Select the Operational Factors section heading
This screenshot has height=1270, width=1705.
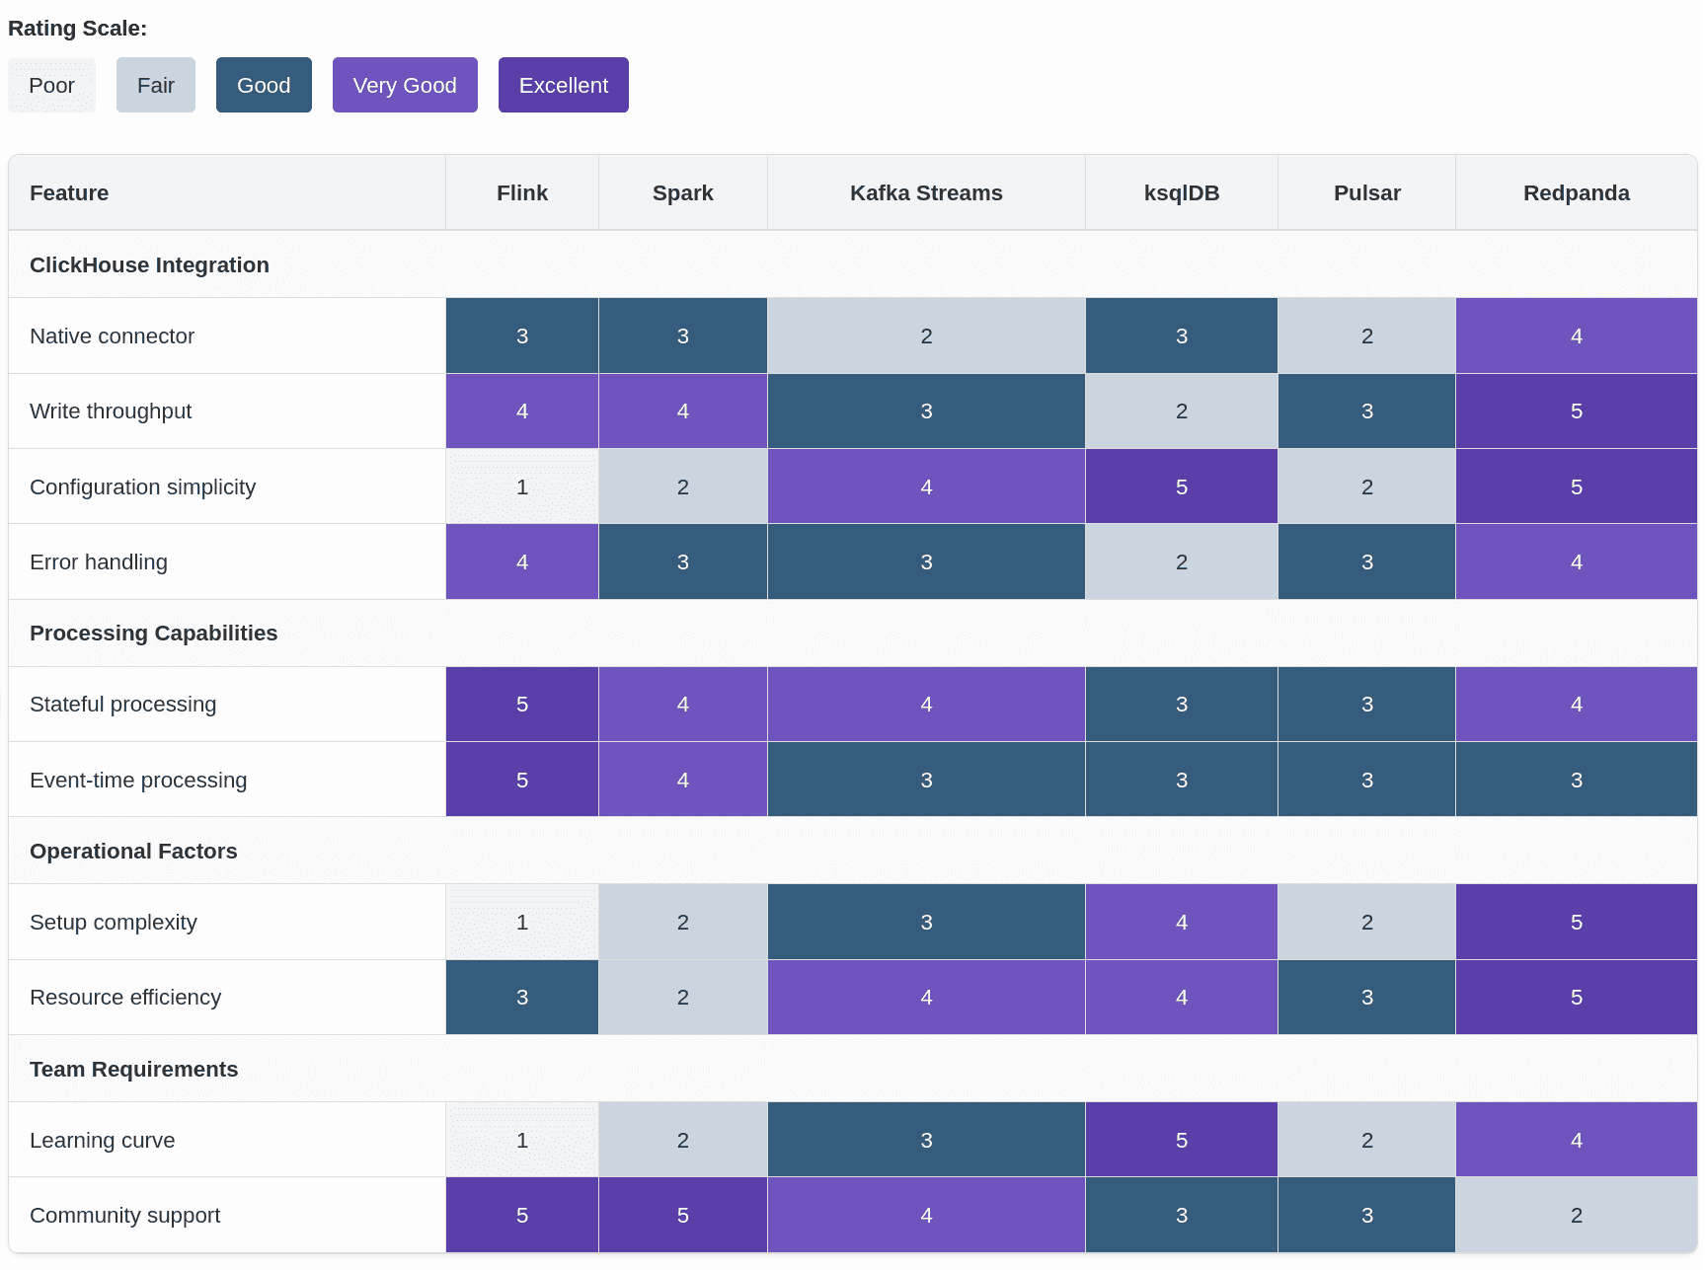click(x=133, y=852)
